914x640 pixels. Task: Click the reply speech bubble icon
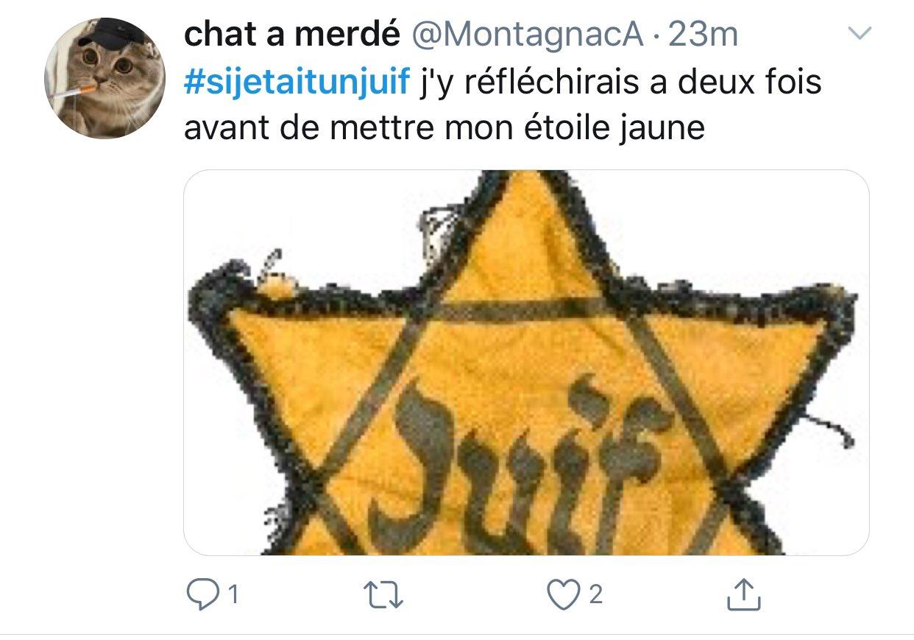click(199, 595)
